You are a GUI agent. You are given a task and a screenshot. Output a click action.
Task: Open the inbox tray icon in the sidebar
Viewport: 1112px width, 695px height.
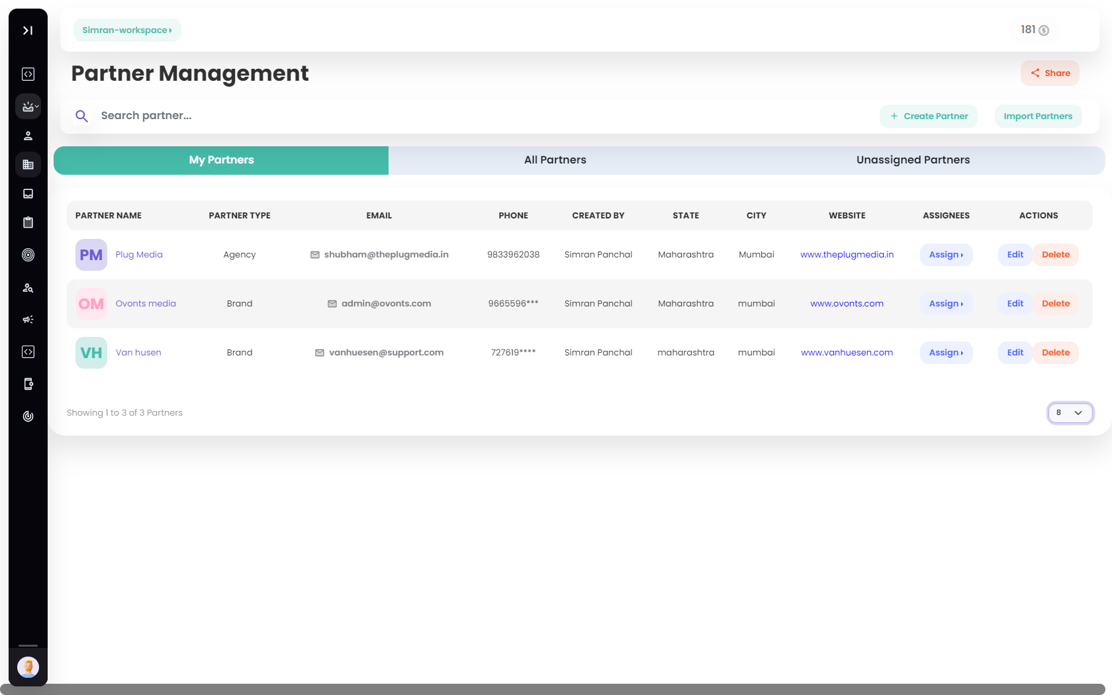[x=28, y=194]
